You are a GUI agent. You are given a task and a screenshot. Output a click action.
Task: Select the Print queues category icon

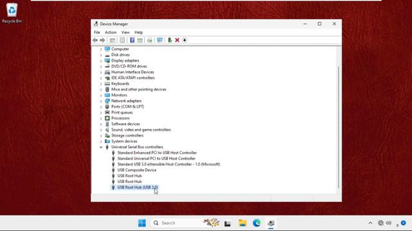(x=108, y=112)
